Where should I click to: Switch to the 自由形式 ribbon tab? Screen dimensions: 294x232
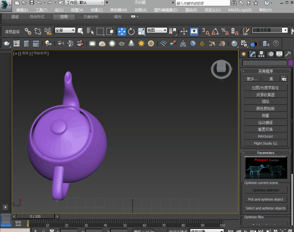[37, 17]
